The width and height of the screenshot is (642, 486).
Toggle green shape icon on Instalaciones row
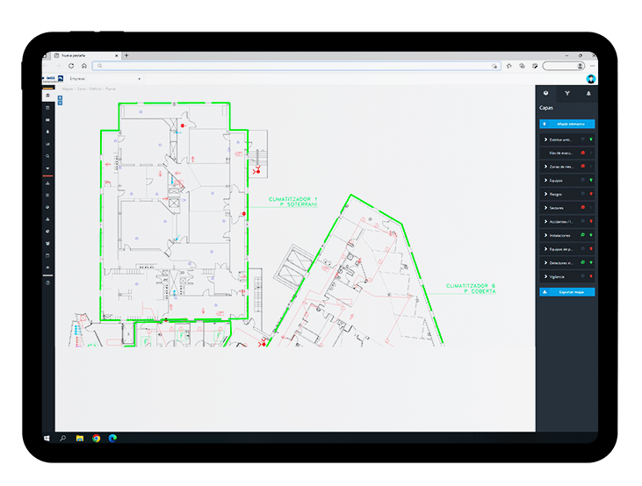582,235
